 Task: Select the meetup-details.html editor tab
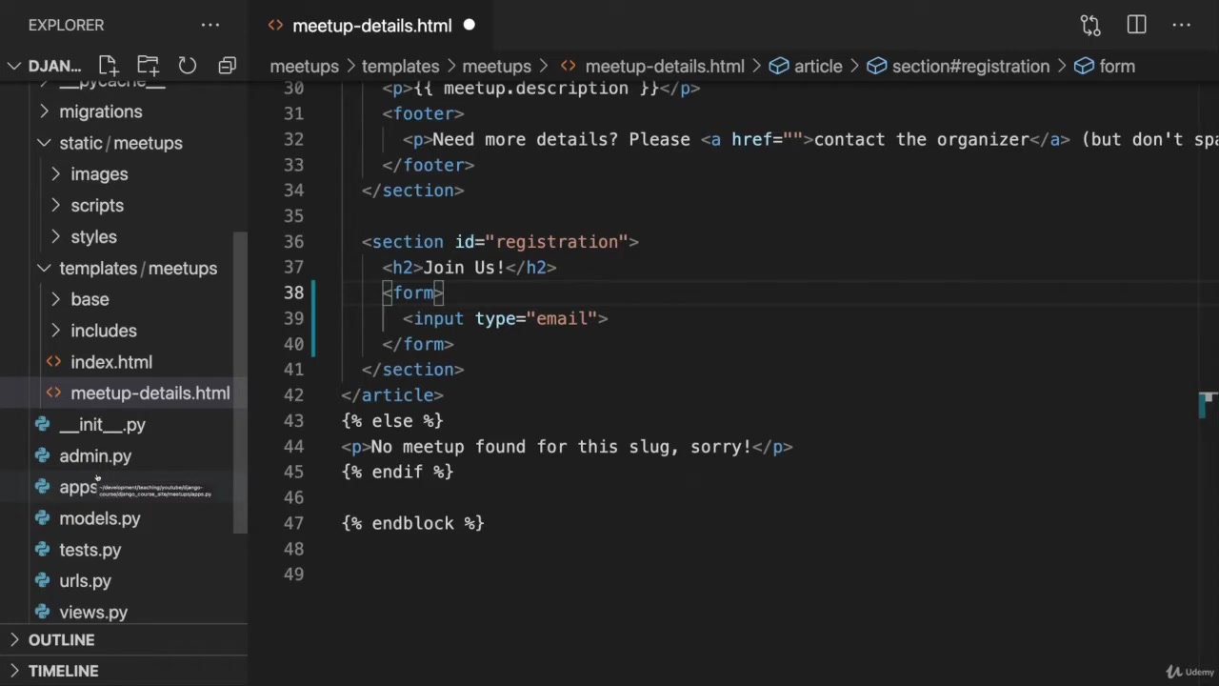click(x=371, y=26)
